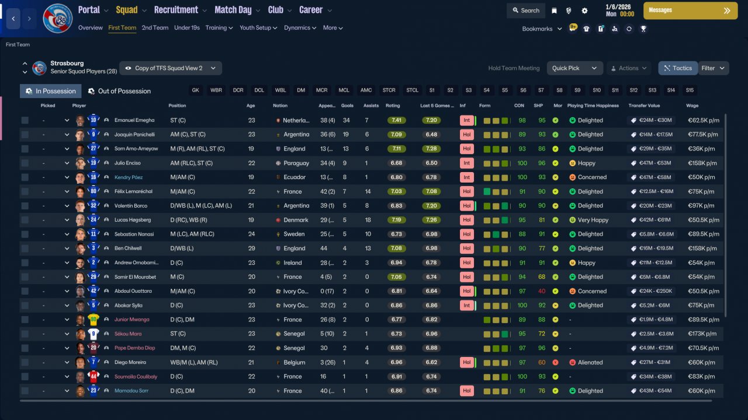Open the Under 19s tab
Viewport: 748px width, 420px height.
[x=187, y=27]
